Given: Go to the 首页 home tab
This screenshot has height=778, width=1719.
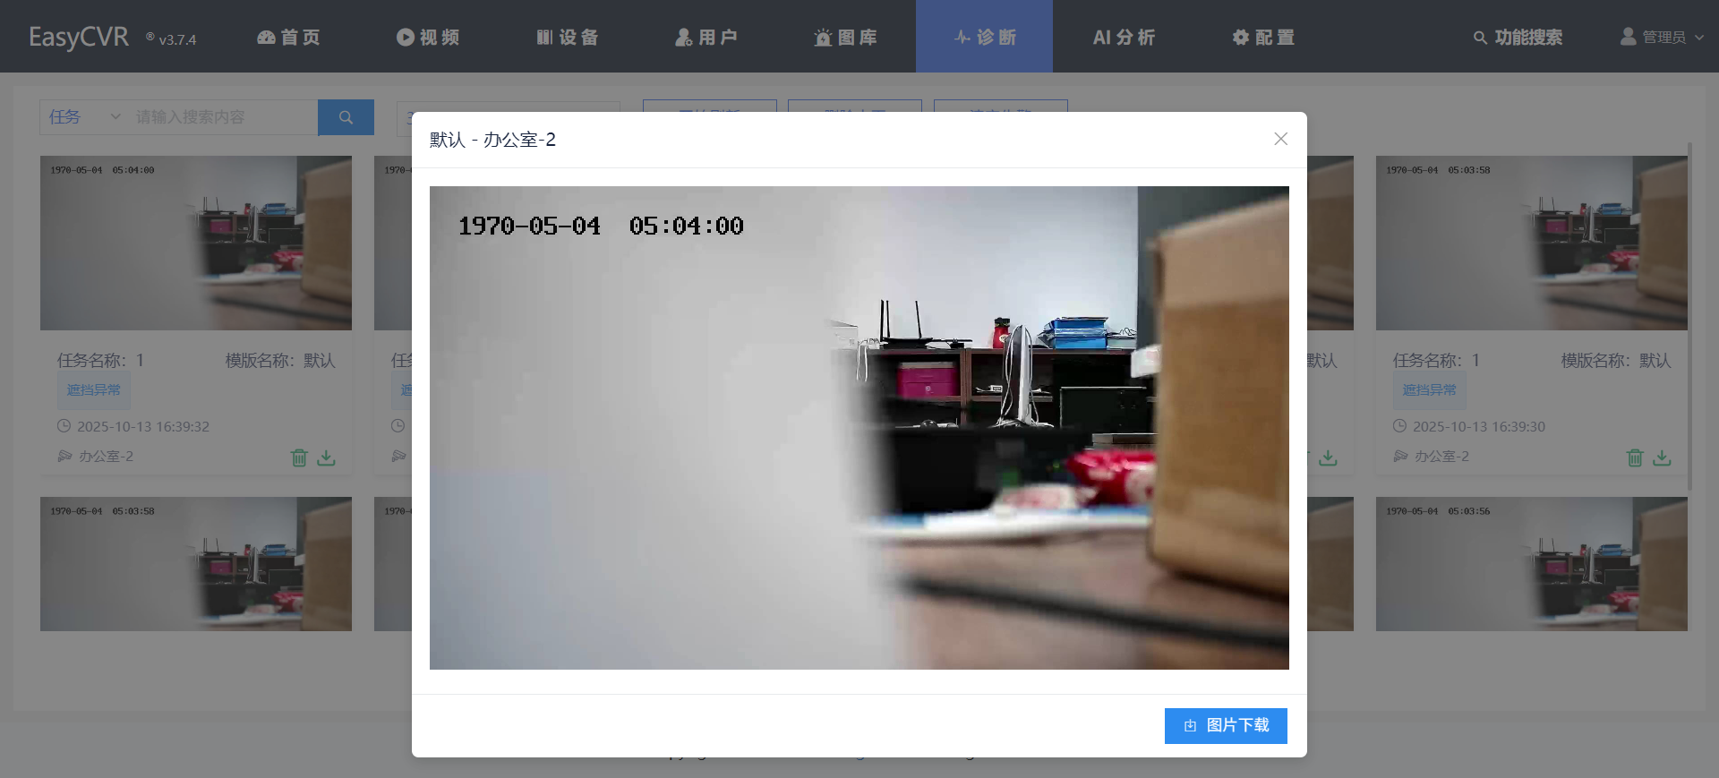Looking at the screenshot, I should pos(288,38).
